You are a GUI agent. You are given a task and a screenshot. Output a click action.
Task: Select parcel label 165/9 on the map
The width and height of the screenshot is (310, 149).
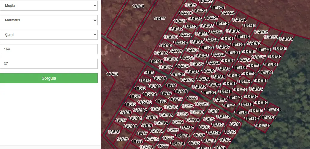tap(122, 139)
